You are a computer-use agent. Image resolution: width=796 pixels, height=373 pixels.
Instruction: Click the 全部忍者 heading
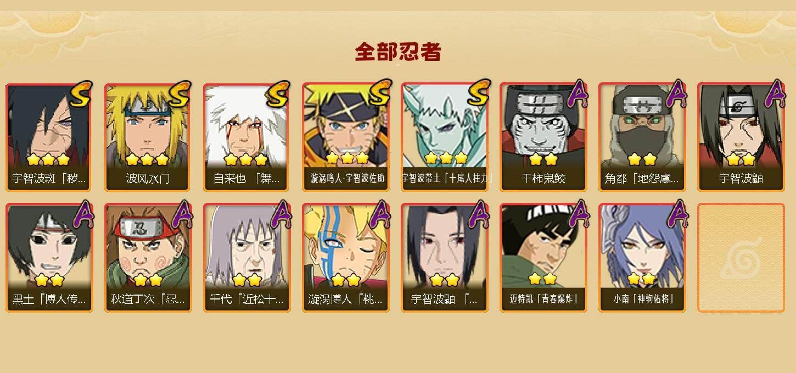398,52
